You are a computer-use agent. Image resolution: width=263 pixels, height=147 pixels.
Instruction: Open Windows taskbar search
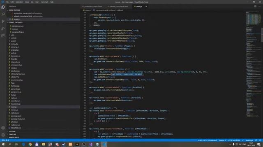point(10,144)
